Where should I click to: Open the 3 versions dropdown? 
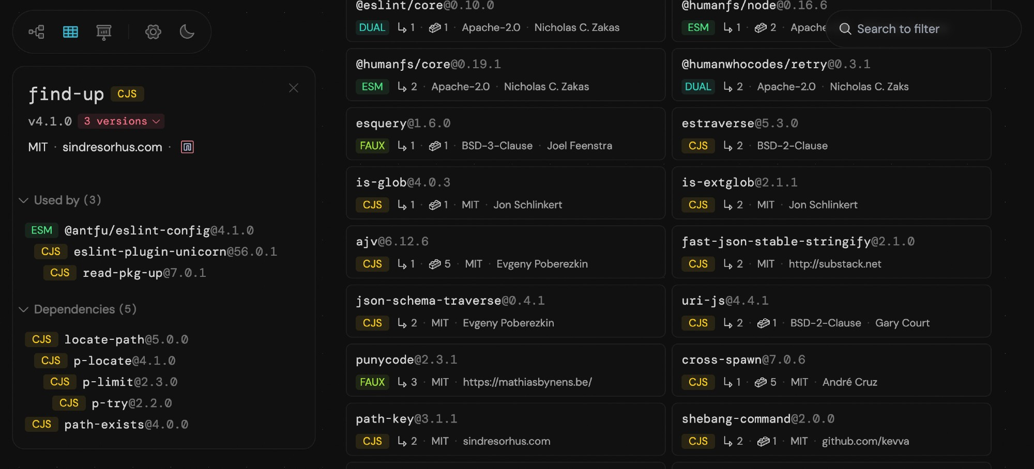(x=121, y=121)
